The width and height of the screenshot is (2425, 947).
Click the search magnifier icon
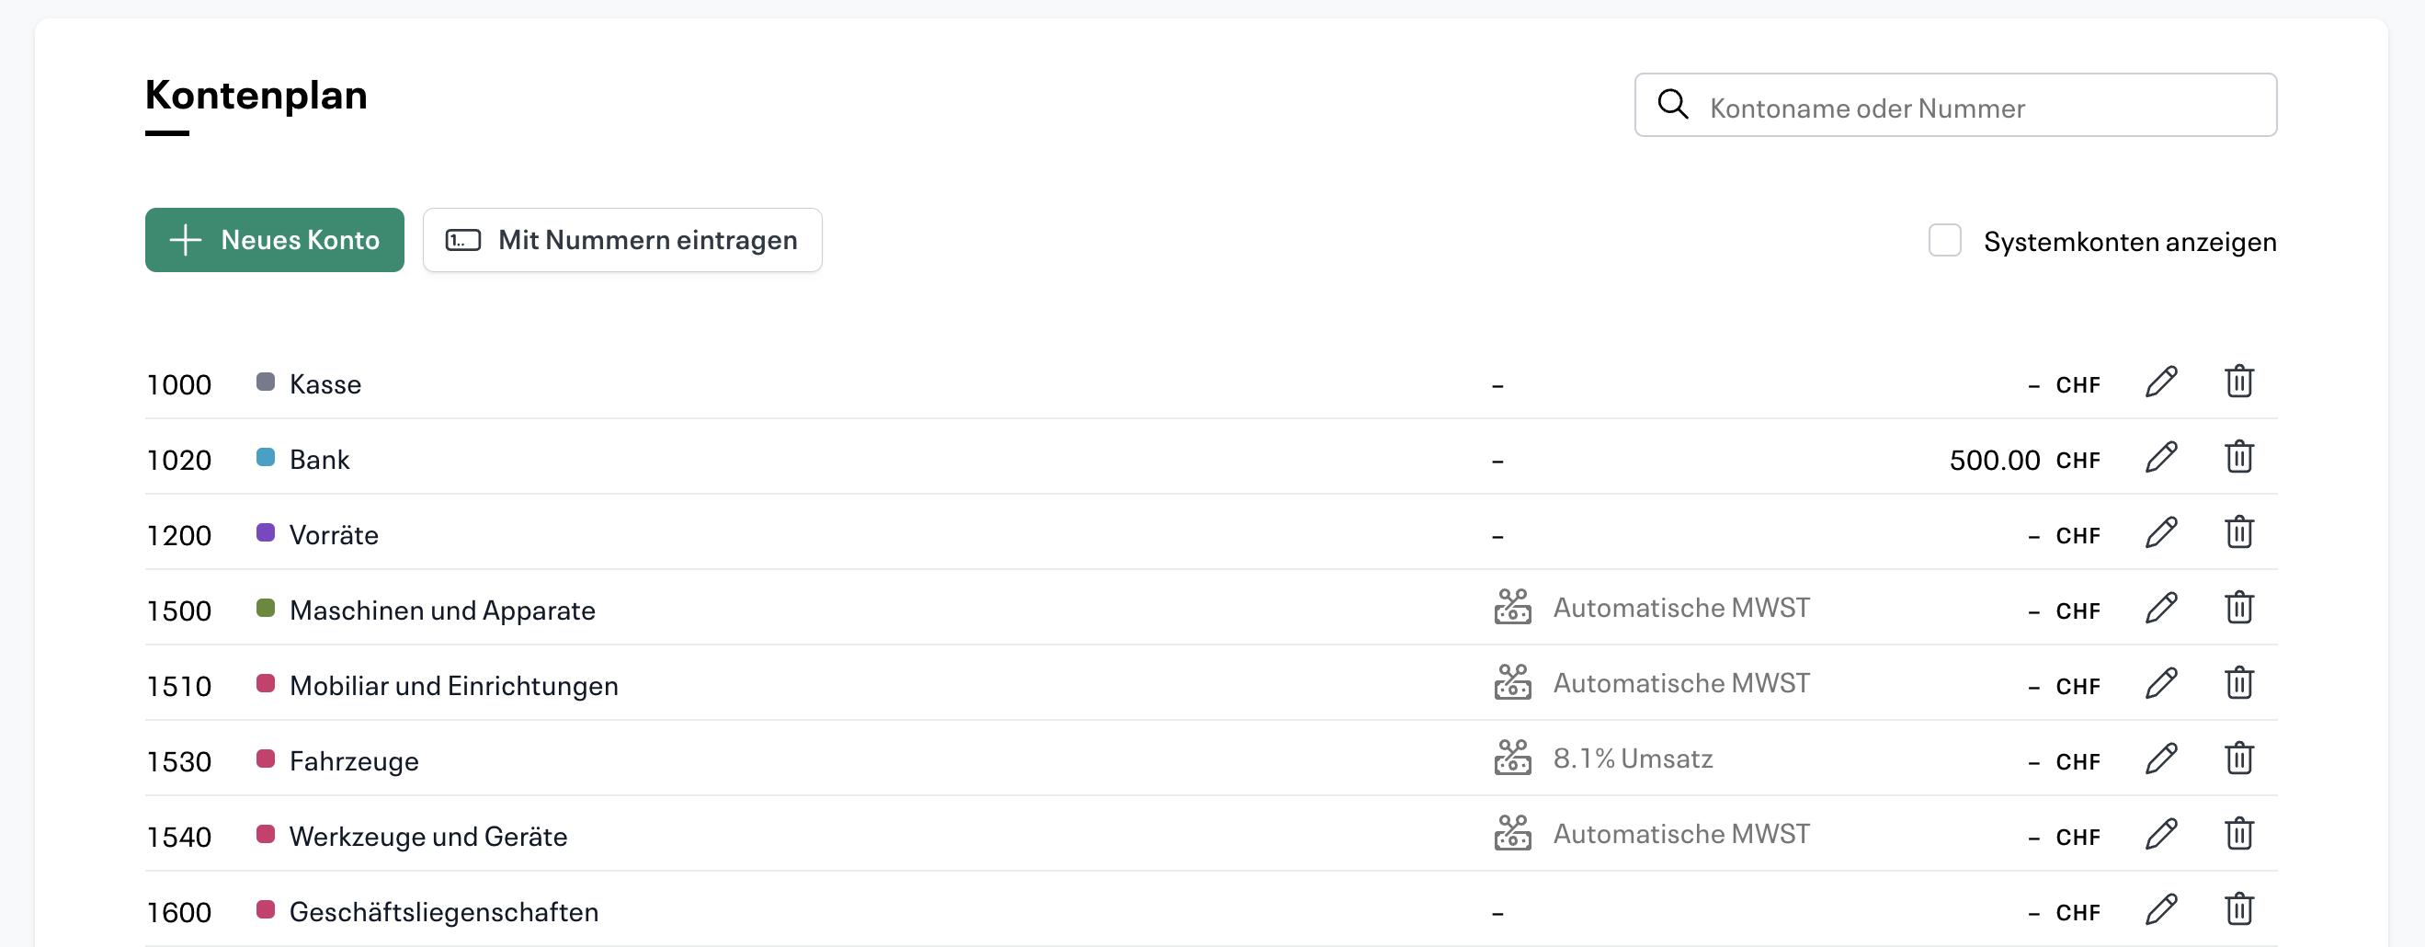tap(1672, 105)
